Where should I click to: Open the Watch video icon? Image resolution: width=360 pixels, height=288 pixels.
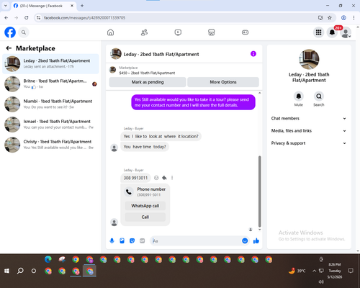click(178, 32)
